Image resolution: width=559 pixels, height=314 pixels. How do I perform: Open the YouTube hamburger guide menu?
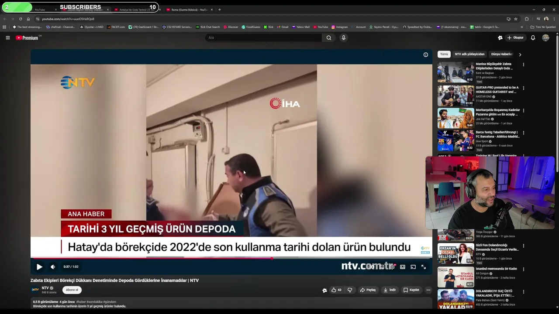(x=7, y=38)
